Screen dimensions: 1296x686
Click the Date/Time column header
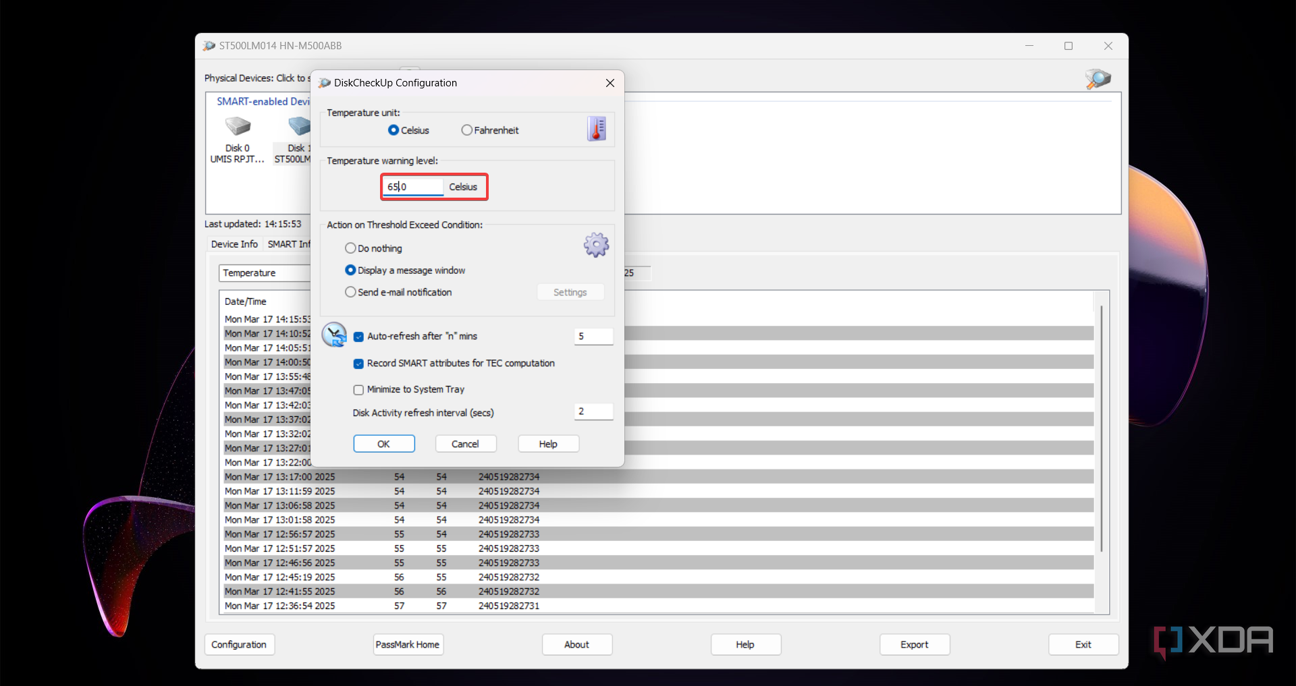click(246, 302)
